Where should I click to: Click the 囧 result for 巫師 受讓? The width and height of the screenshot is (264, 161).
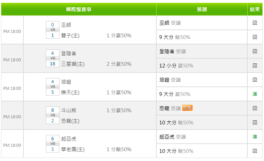[255, 23]
